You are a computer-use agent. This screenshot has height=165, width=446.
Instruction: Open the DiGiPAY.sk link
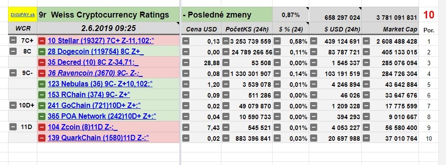coord(23,15)
